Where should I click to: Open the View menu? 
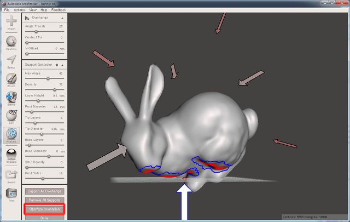(33, 10)
